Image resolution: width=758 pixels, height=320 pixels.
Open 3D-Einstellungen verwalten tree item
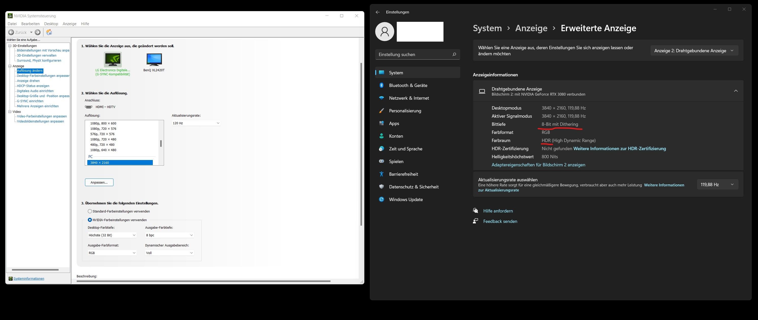37,56
